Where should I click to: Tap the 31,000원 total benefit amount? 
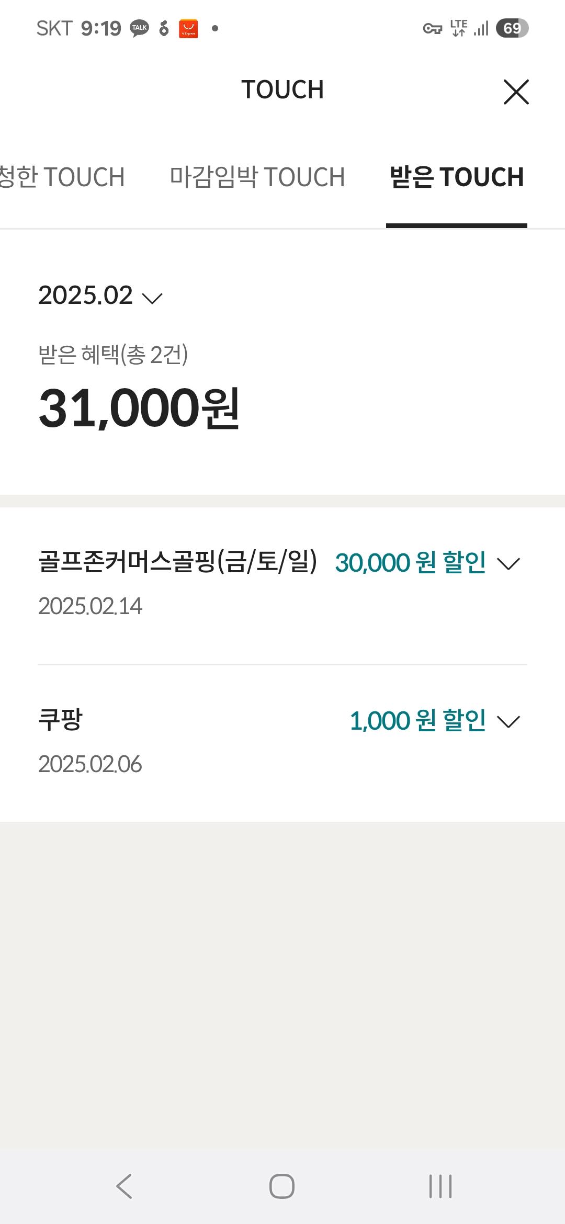tap(139, 408)
